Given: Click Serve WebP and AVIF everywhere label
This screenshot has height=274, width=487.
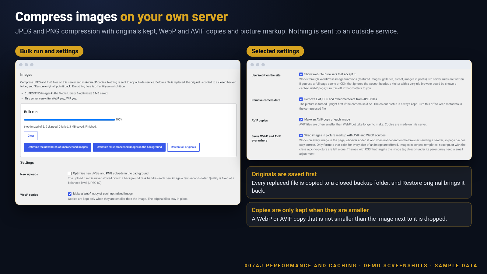Looking at the screenshot, I should (x=266, y=139).
